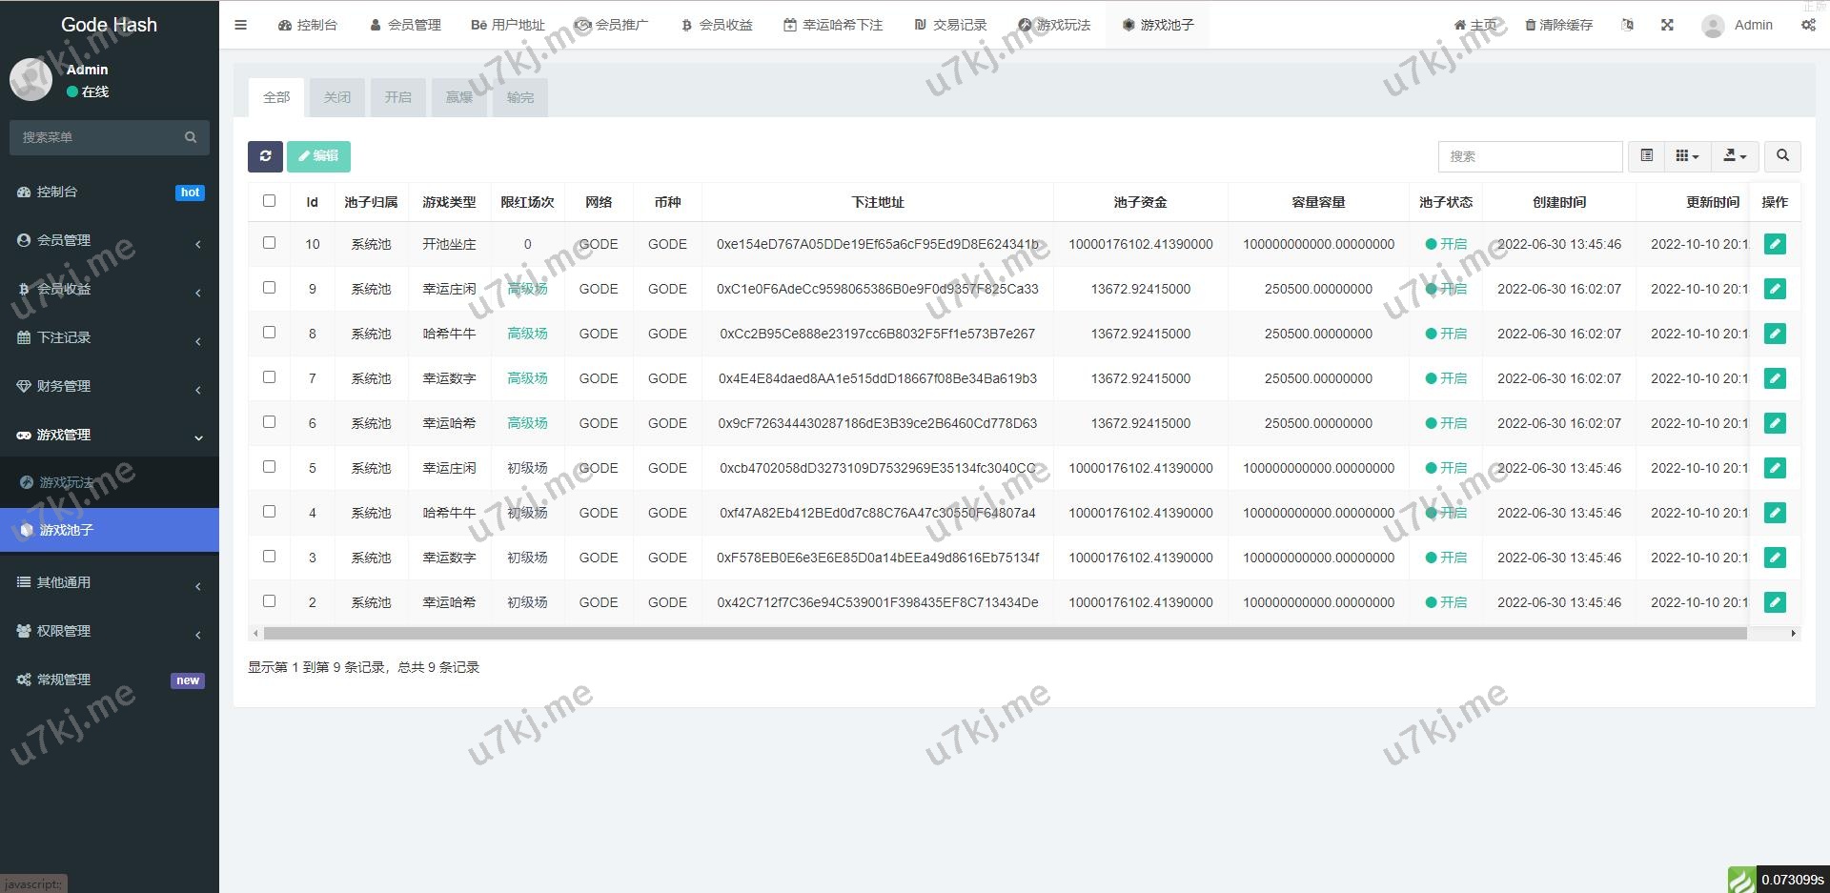Click the table 搜索 input field

1530,156
